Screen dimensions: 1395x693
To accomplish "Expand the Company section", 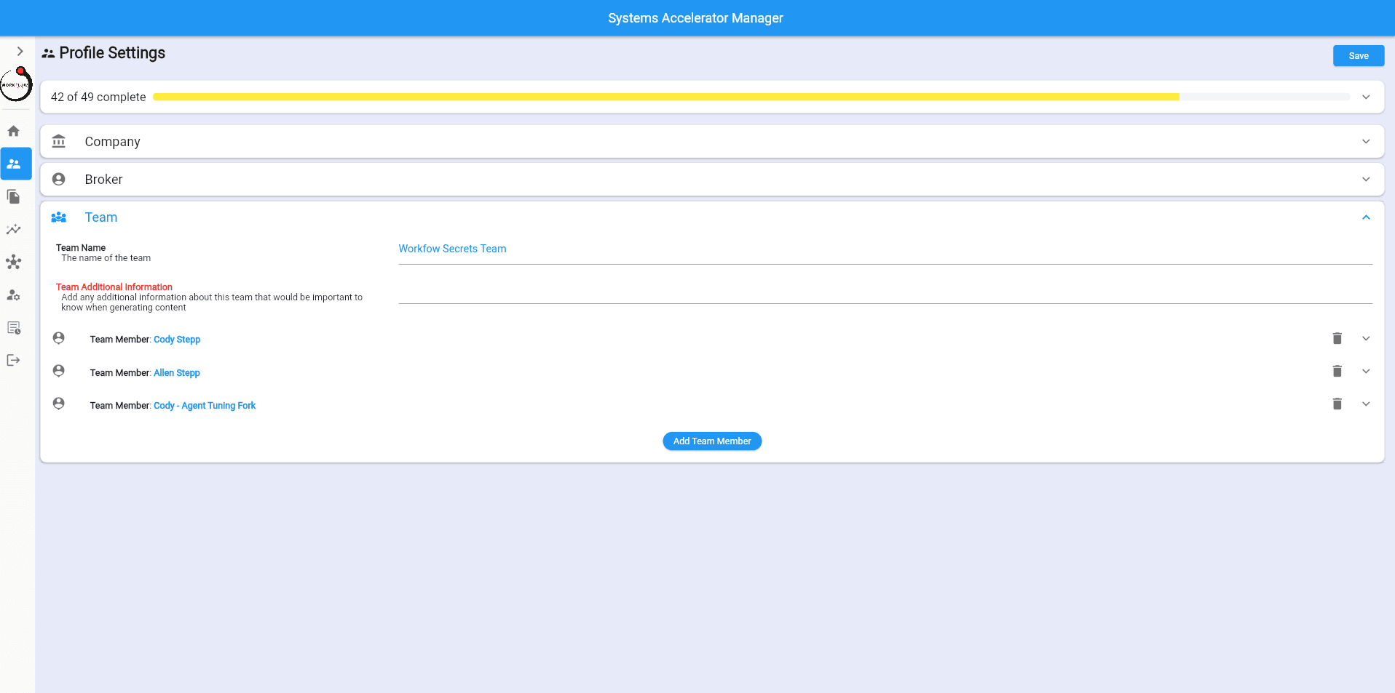I will [1366, 142].
